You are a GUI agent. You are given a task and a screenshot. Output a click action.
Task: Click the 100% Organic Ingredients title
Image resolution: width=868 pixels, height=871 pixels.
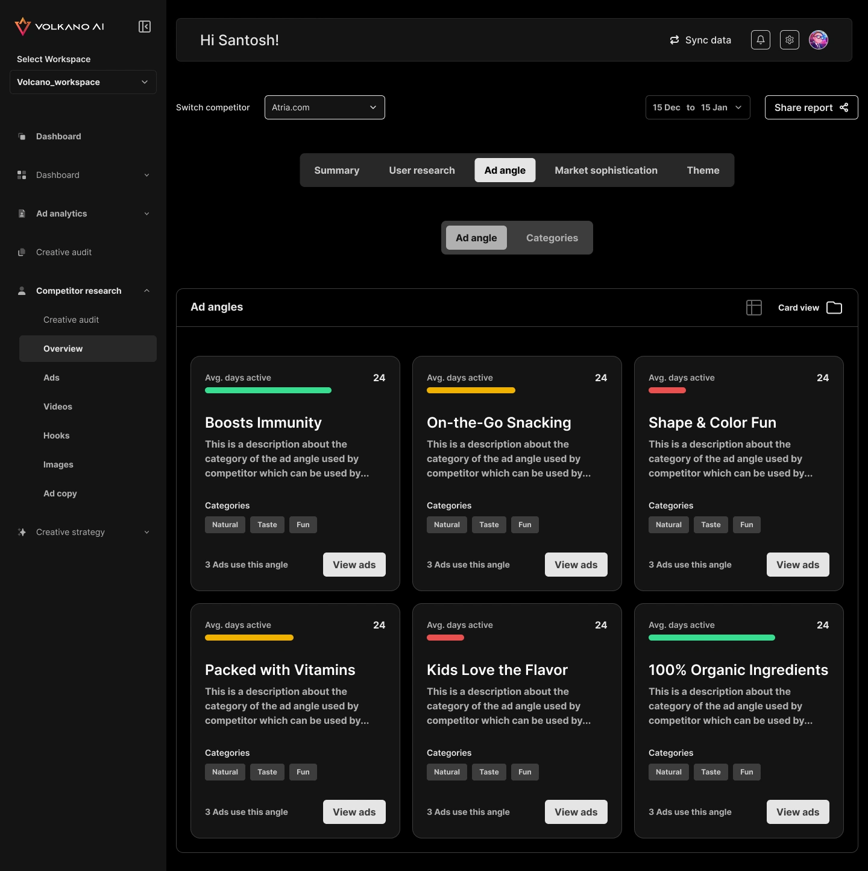pyautogui.click(x=738, y=670)
